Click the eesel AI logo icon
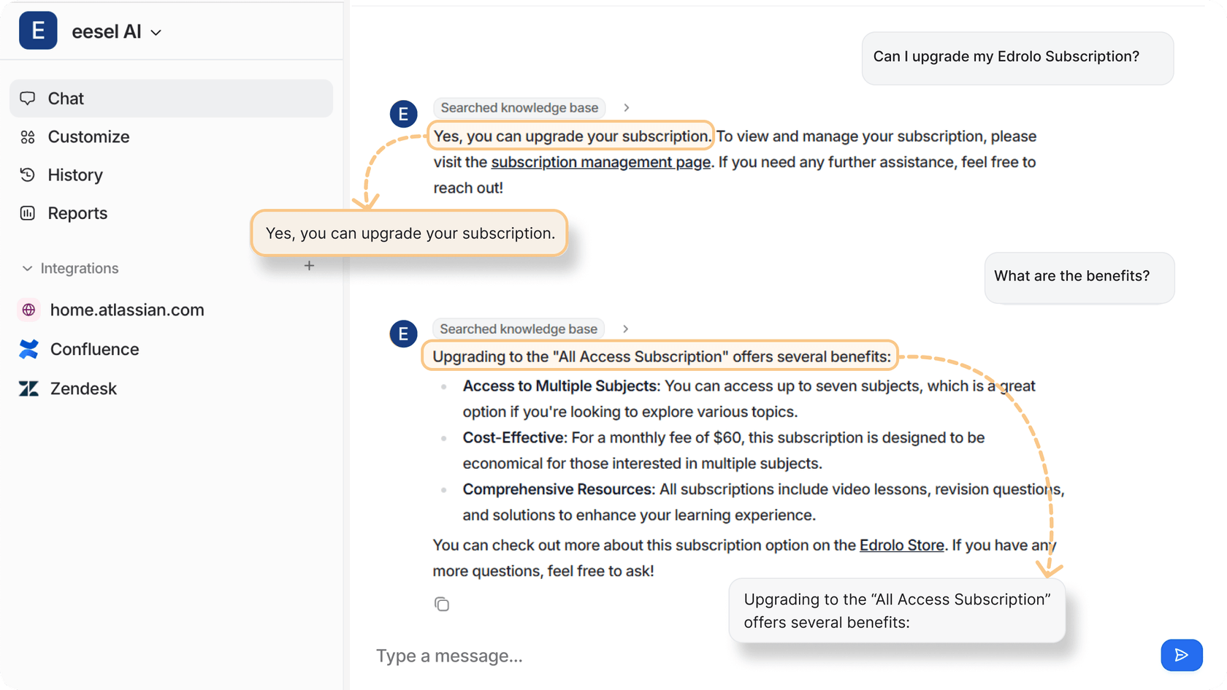The width and height of the screenshot is (1227, 690). tap(38, 31)
